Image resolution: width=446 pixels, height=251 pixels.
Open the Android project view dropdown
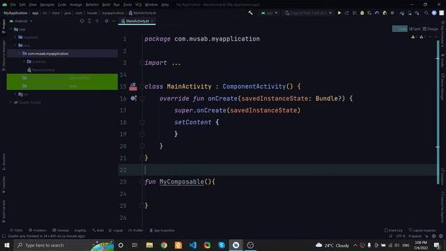pyautogui.click(x=22, y=21)
